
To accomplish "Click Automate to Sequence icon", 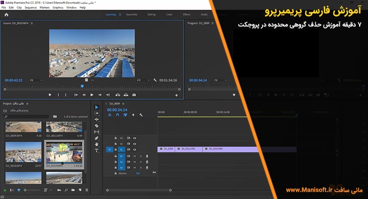I will [x=59, y=190].
